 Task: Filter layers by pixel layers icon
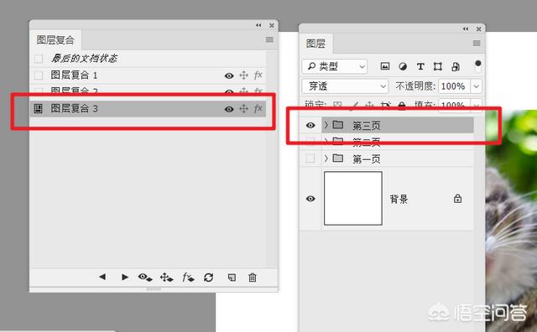(x=385, y=66)
